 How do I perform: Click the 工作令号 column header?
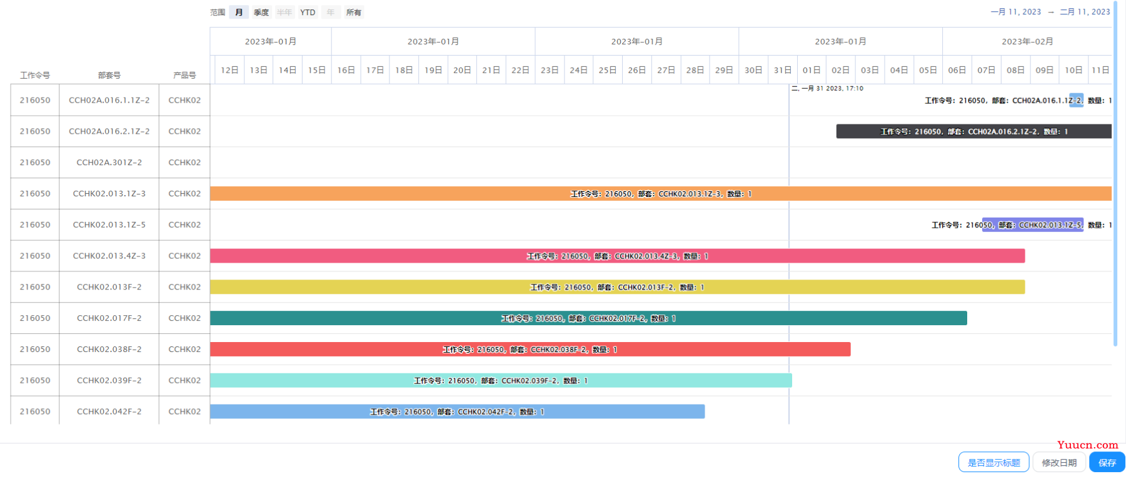point(35,75)
